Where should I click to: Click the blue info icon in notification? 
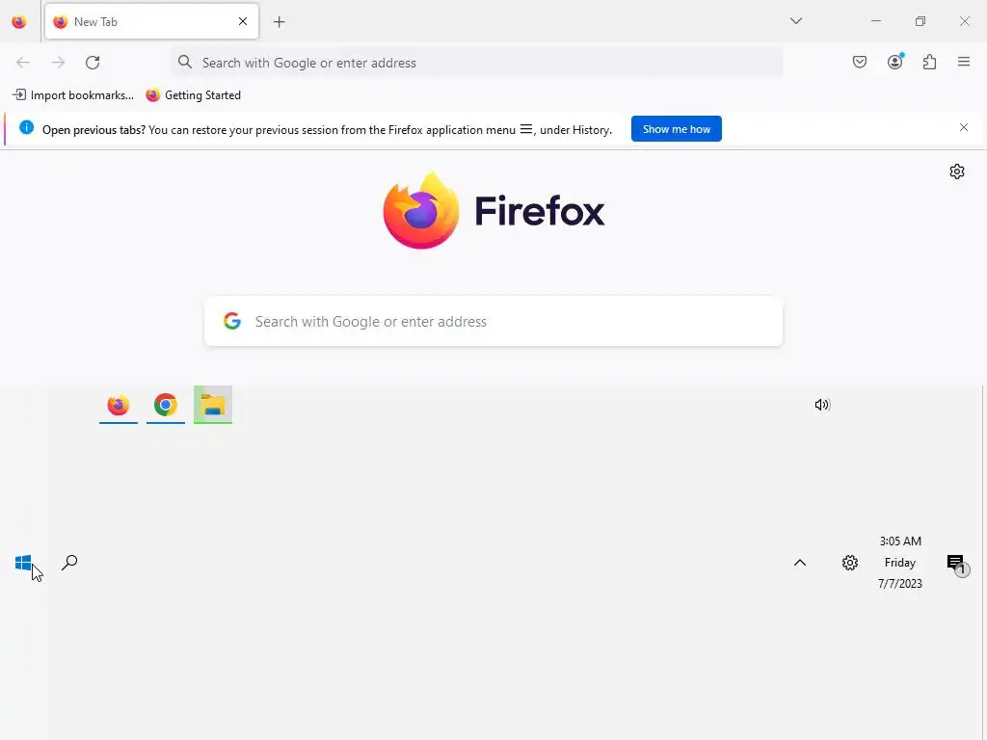26,128
